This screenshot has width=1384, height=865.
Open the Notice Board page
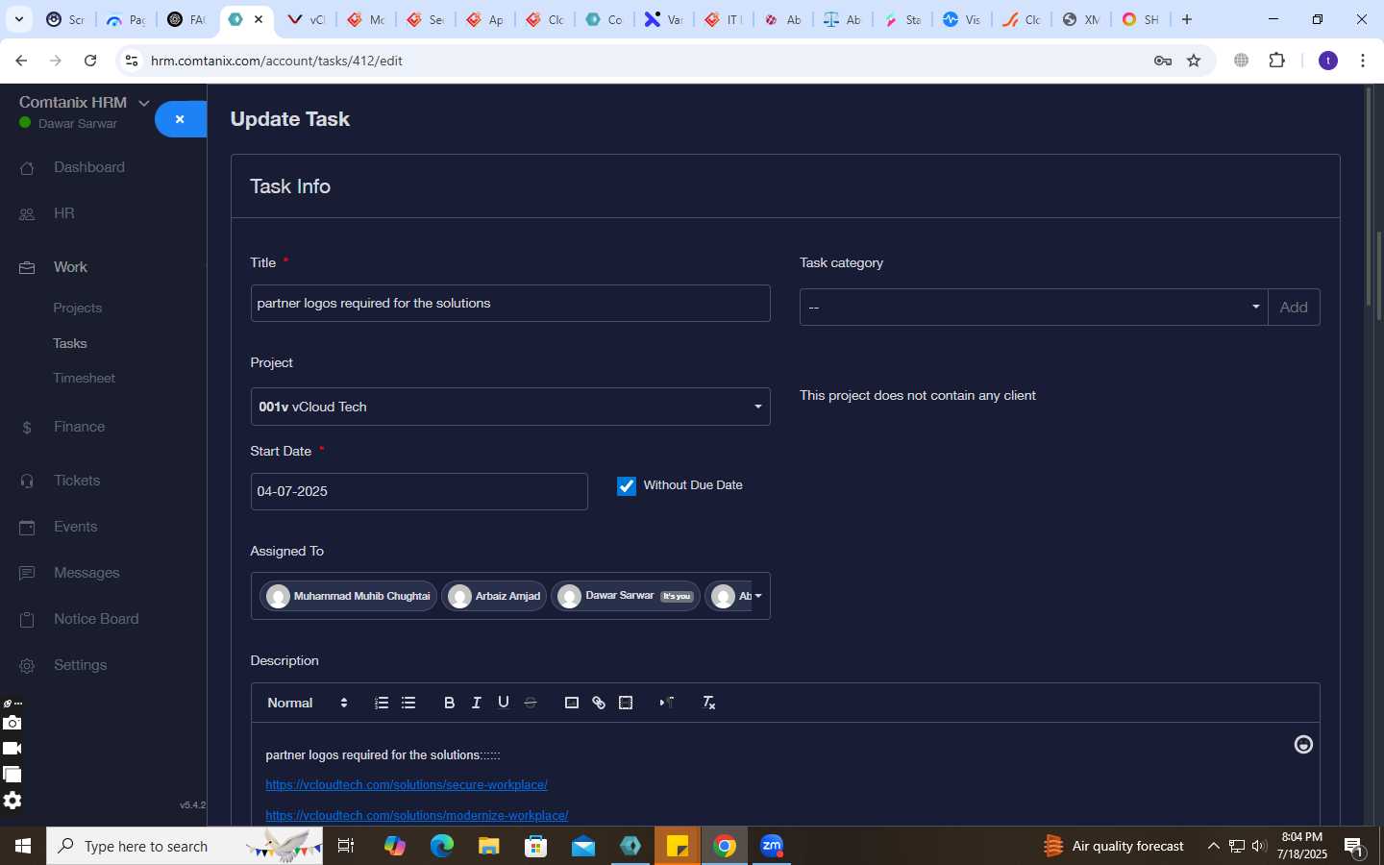96,619
